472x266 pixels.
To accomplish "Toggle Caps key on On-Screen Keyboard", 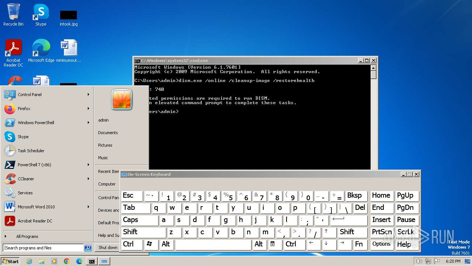I will tap(140, 220).
